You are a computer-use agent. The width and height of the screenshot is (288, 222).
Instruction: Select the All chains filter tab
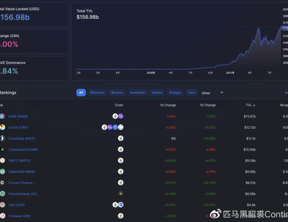tap(81, 93)
